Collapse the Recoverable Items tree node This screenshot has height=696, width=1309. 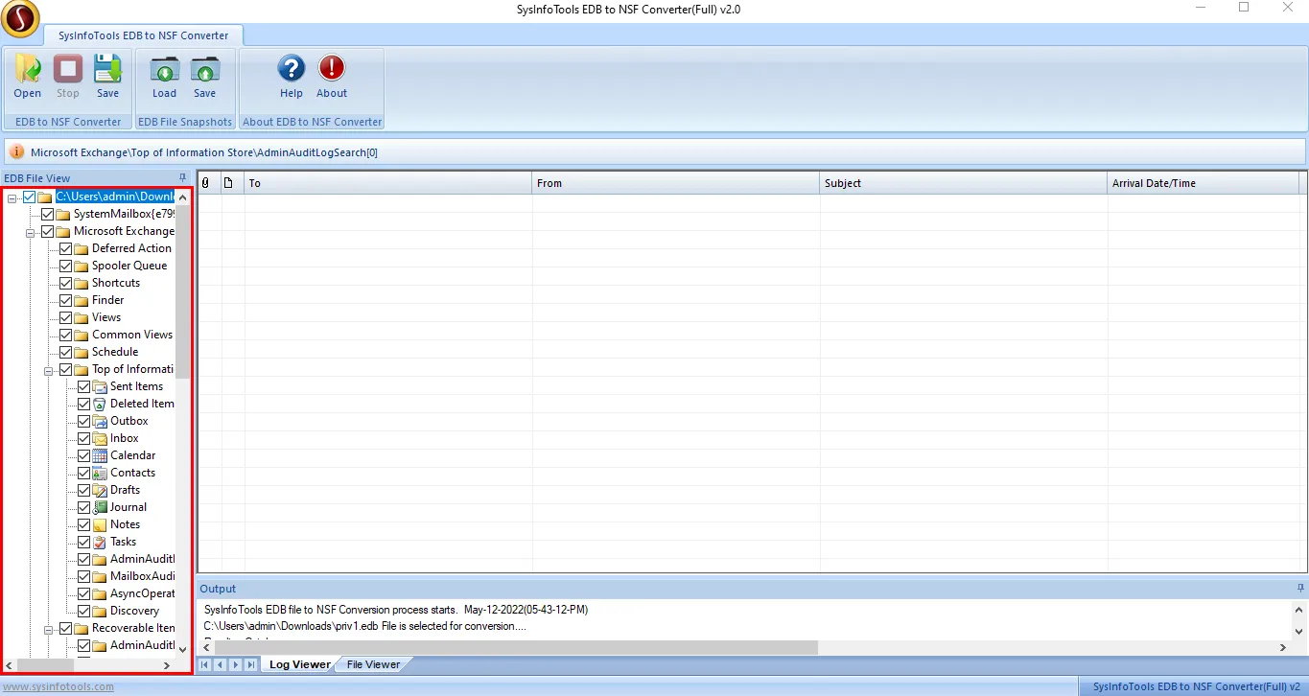(49, 629)
